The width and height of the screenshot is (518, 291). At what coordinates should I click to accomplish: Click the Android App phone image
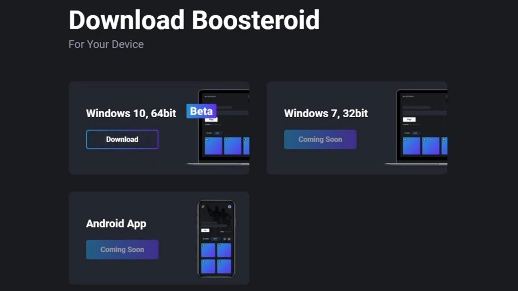pyautogui.click(x=217, y=239)
